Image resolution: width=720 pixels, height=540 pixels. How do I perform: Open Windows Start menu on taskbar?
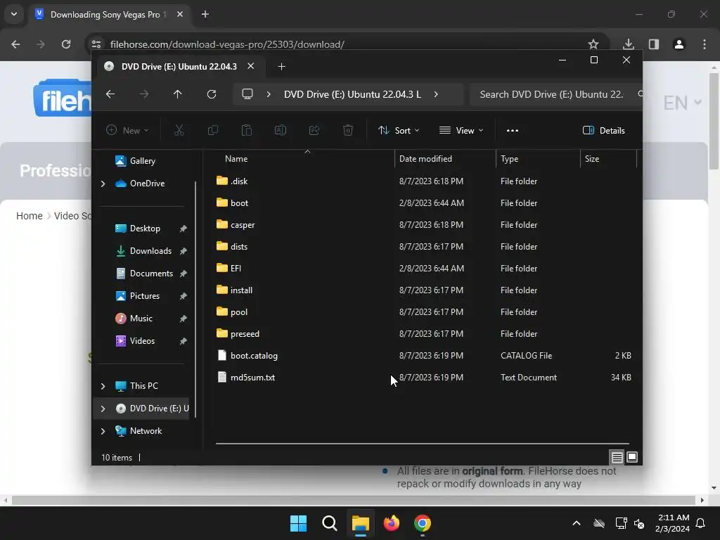(x=298, y=523)
